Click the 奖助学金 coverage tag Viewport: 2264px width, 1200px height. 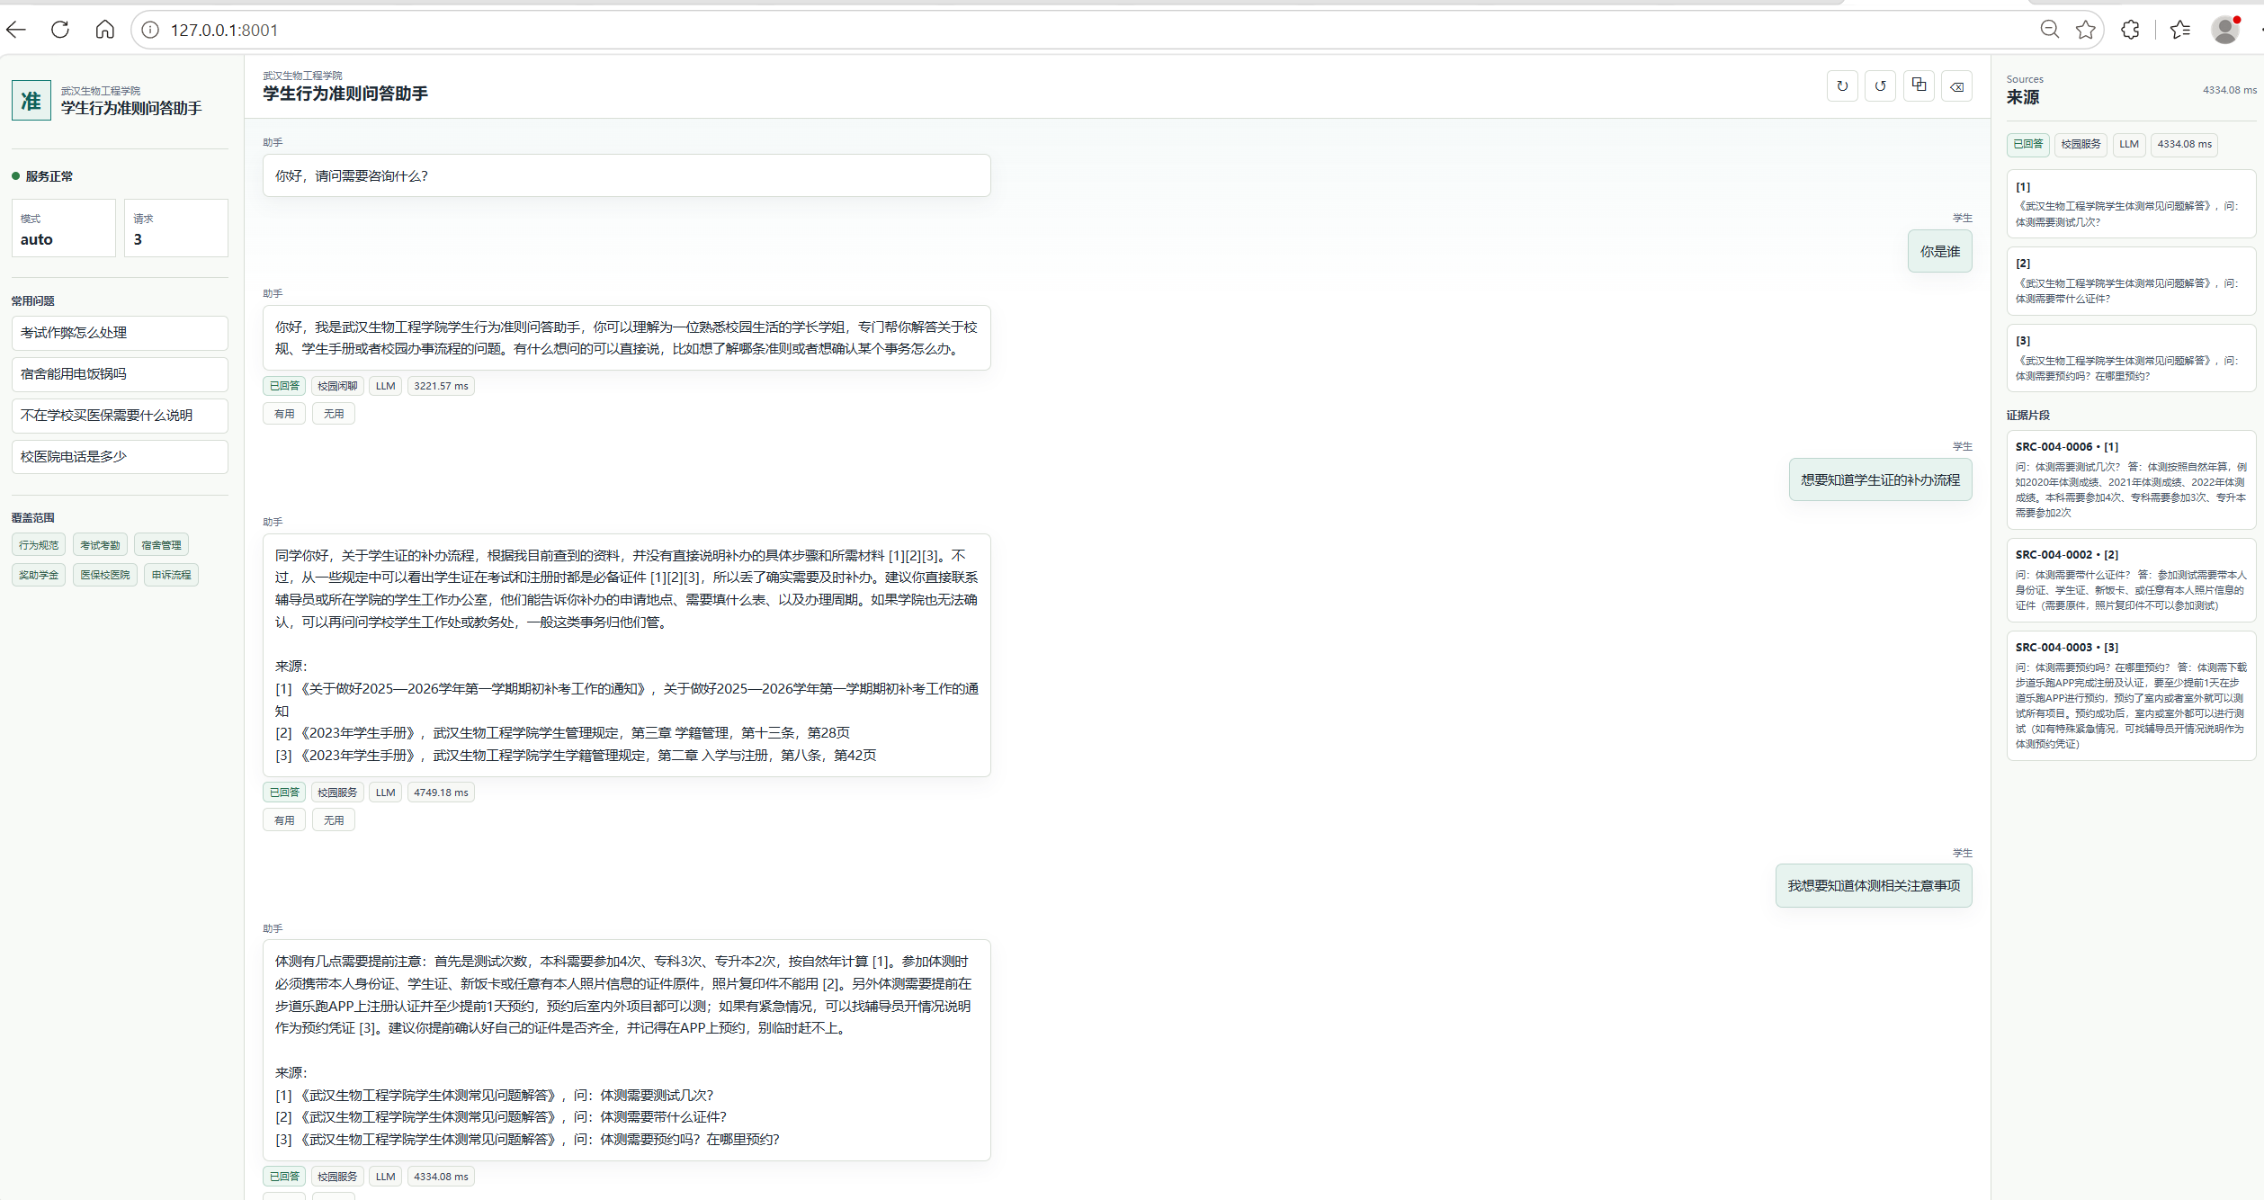click(x=39, y=575)
